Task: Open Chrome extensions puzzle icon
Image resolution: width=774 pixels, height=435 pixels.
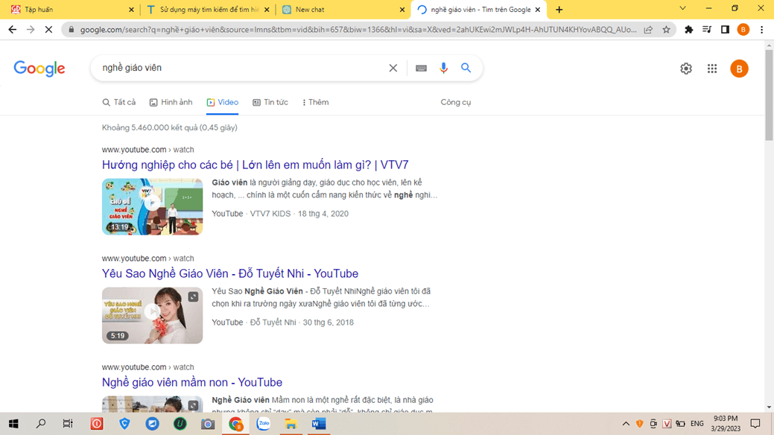Action: [688, 30]
